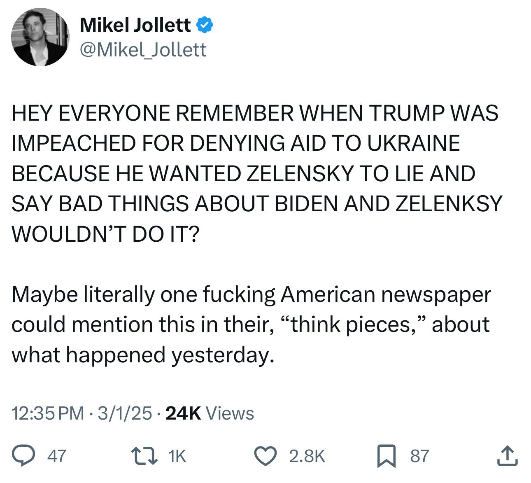View the 24K Views analytics

(210, 413)
